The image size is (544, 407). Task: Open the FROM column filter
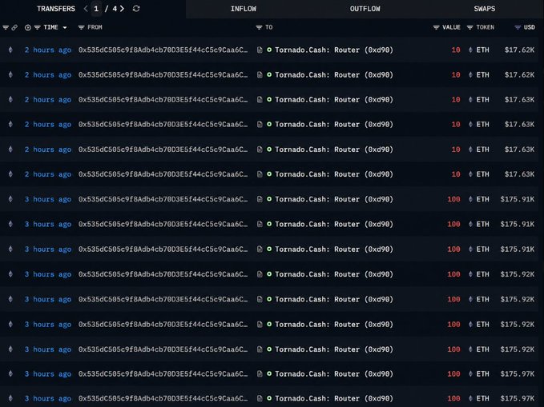[x=81, y=27]
